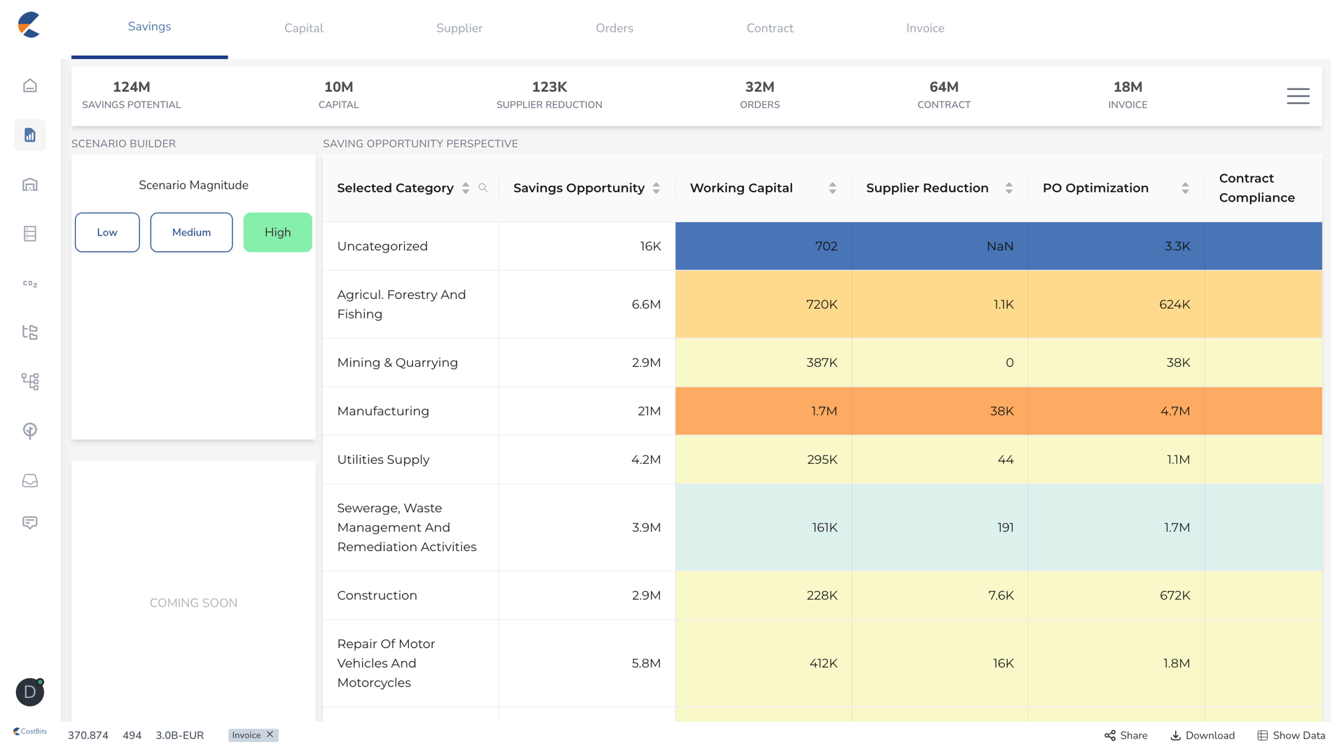The width and height of the screenshot is (1331, 746).
Task: Click Construction supplier reduction 7.6K cell
Action: tap(940, 596)
